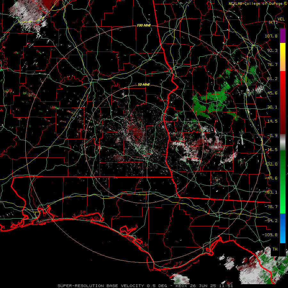Select the 107.8 scale value
Screen dimensions: 288x288
click(x=271, y=36)
